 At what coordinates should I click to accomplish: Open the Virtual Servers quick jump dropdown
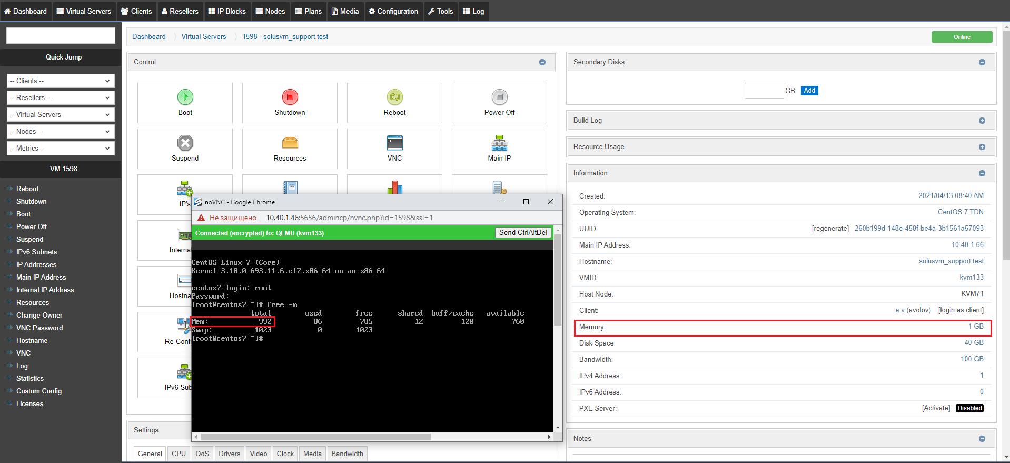coord(61,115)
